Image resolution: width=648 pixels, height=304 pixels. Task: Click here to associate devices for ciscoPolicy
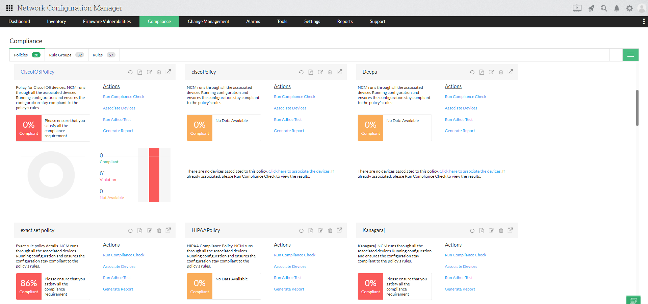(299, 171)
